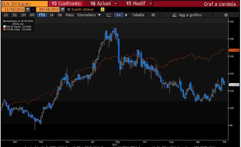The image size is (241, 147).
Task: Select the Mass time range
Action: pyautogui.click(x=70, y=15)
